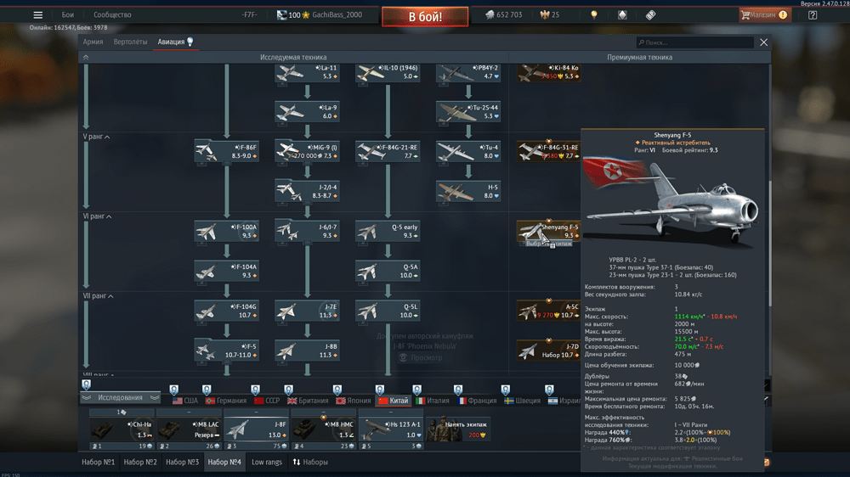Click the help question mark icon
The image size is (850, 477).
[813, 15]
